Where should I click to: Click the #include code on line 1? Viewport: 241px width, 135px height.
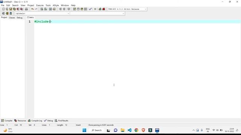click(x=43, y=22)
